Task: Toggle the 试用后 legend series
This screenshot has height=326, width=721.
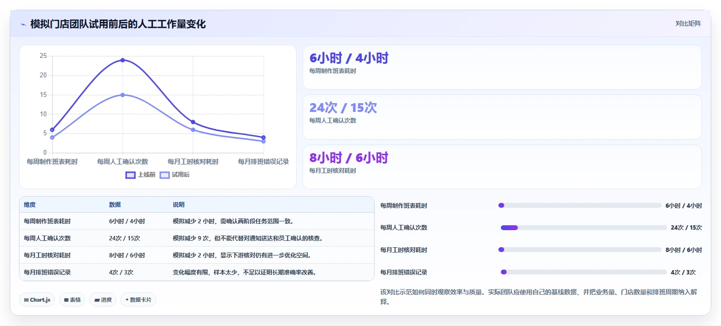Action: click(x=174, y=175)
